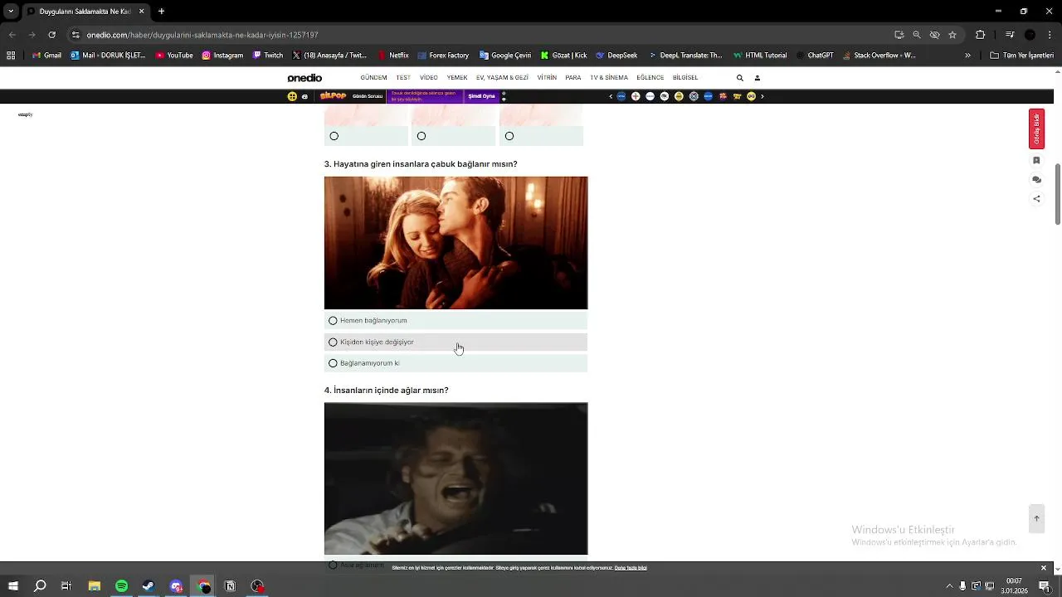The height and width of the screenshot is (597, 1062).
Task: Open the GÜNDEM menu item
Action: click(373, 78)
